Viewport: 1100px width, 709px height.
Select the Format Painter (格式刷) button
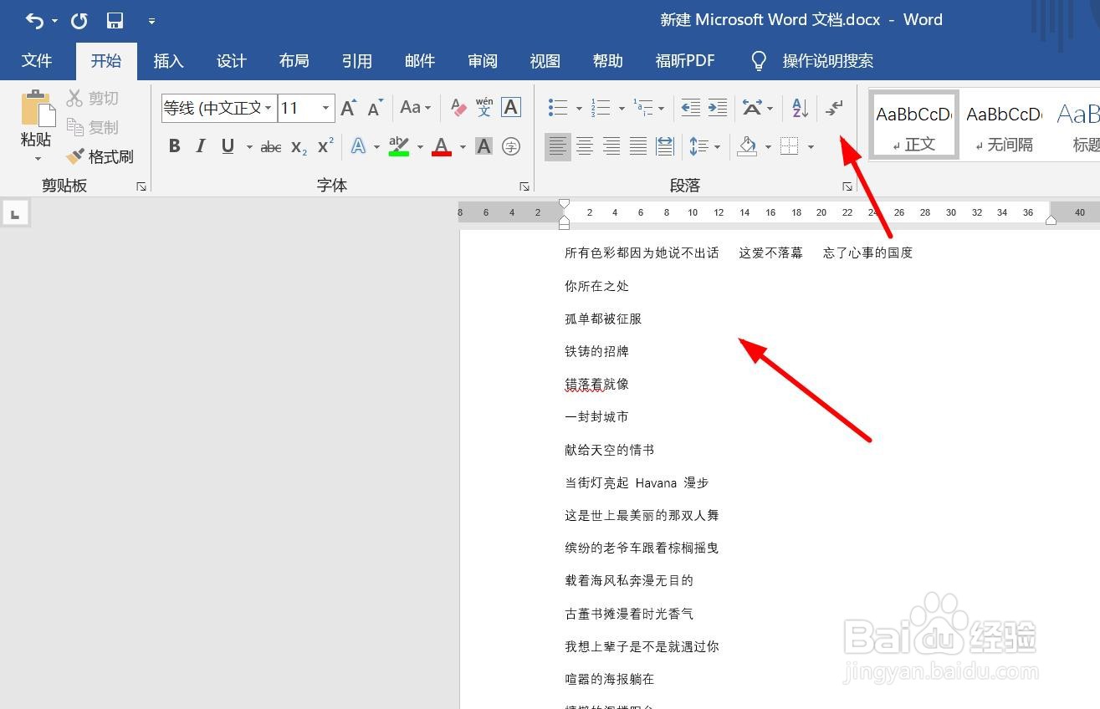100,156
